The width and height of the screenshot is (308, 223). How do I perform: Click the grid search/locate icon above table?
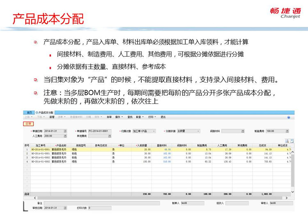pos(287,141)
